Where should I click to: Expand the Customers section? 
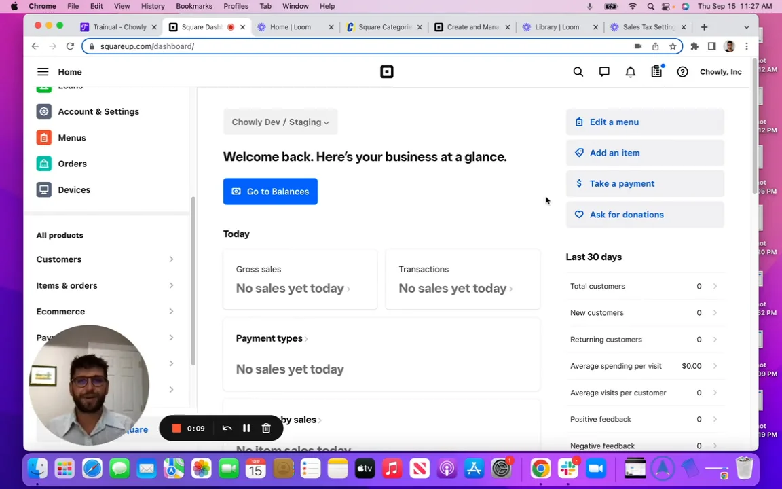coord(105,259)
